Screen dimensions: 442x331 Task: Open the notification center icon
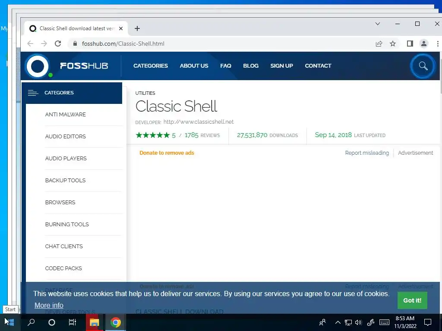pyautogui.click(x=428, y=322)
